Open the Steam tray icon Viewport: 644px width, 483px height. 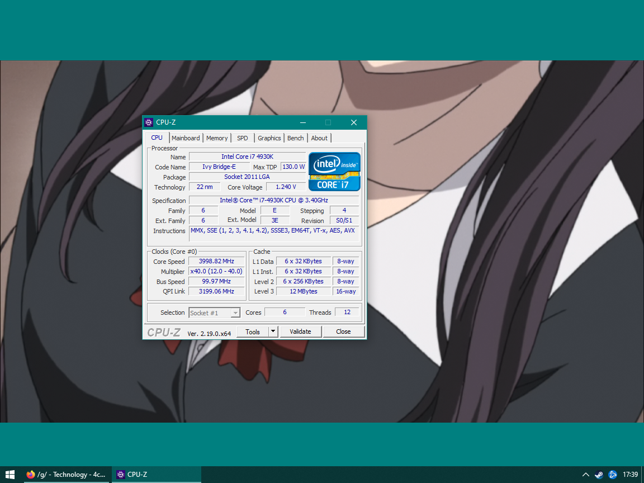click(x=599, y=475)
